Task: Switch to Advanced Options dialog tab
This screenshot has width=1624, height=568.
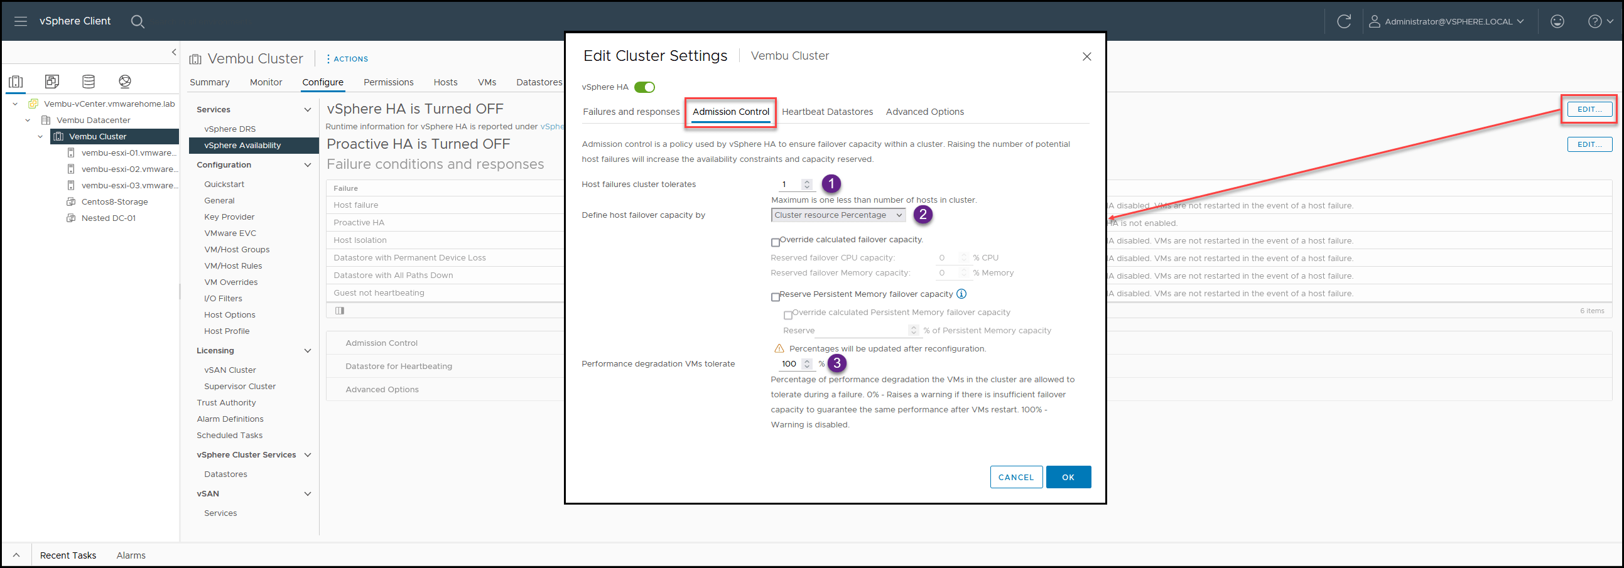Action: 924,112
